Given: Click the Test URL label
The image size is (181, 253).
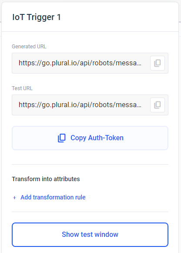Looking at the screenshot, I should pyautogui.click(x=22, y=88).
